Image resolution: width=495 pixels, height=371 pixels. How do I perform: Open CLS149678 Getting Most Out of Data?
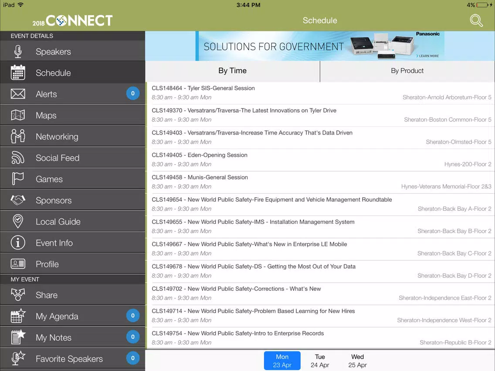click(321, 271)
